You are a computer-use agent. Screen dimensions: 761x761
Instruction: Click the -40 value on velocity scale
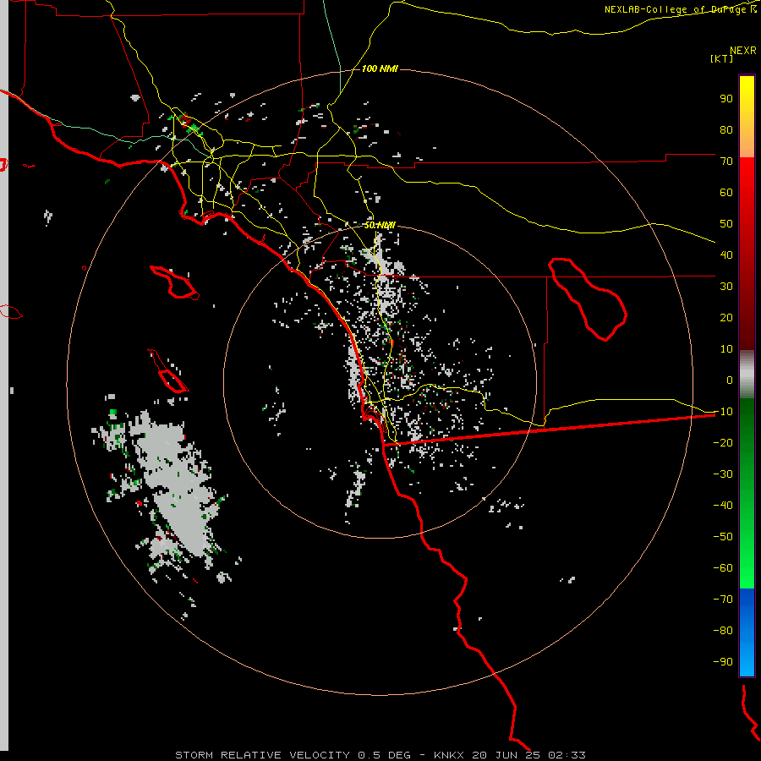coord(723,506)
